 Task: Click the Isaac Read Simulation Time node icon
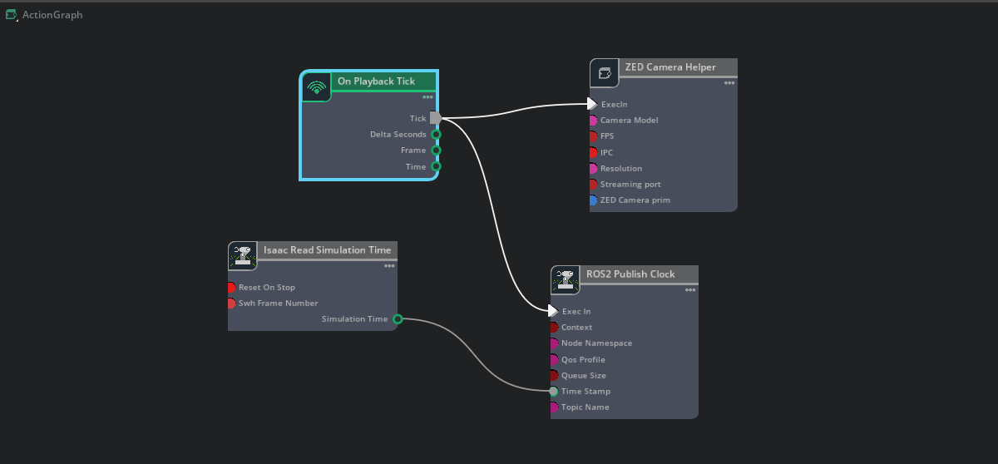tap(243, 255)
